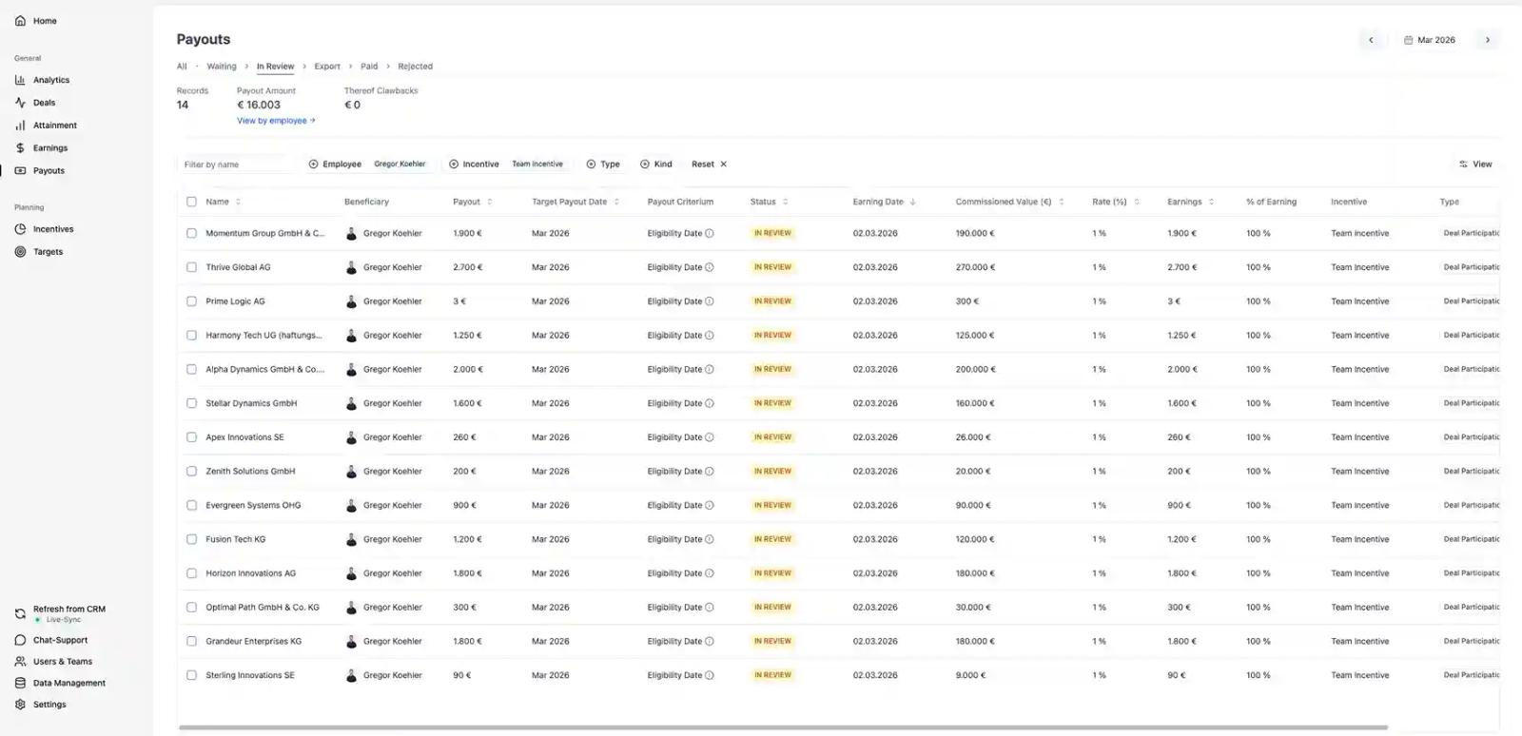Go to previous month
The image size is (1522, 736).
[x=1371, y=40]
